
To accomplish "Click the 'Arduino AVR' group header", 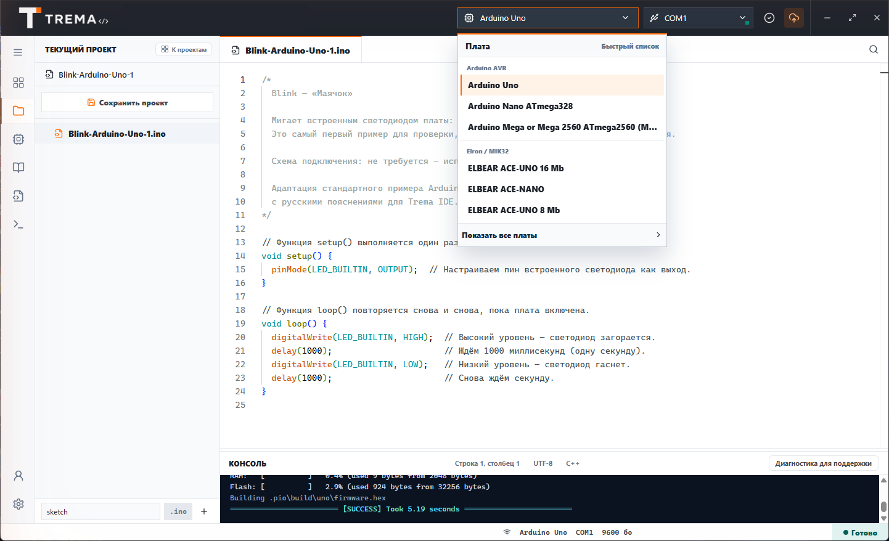I will (486, 68).
